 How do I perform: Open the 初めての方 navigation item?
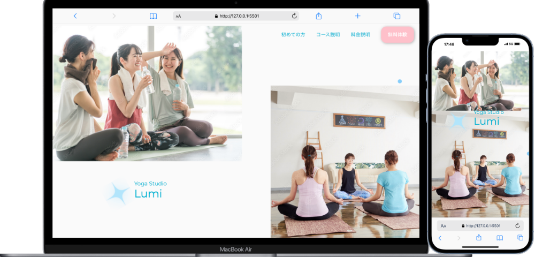point(293,35)
